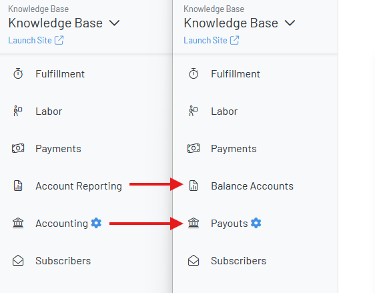Expand the right Knowledge Base dropdown chevron
Viewport: 375px width, 293px height.
pos(290,23)
